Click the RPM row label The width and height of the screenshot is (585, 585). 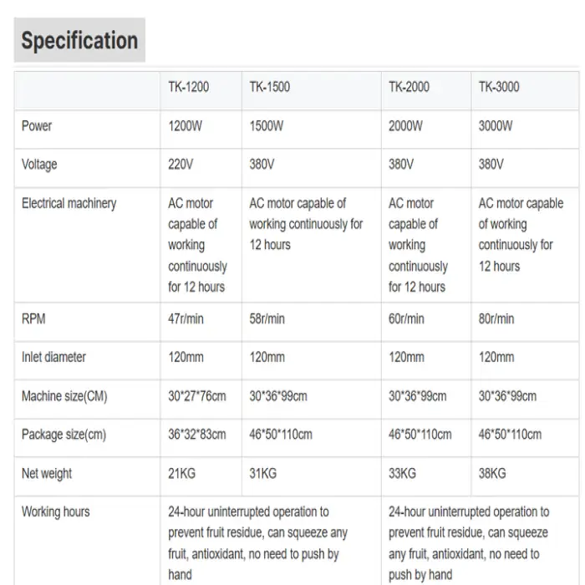point(34,318)
